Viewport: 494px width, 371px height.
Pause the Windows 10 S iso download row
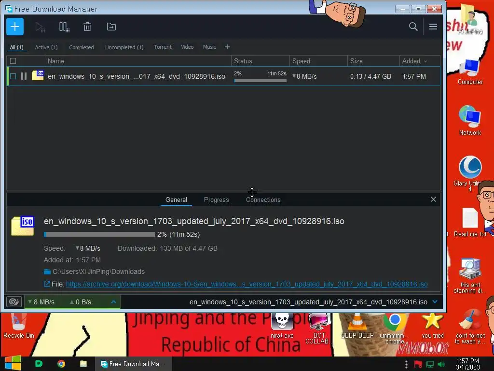coord(24,76)
